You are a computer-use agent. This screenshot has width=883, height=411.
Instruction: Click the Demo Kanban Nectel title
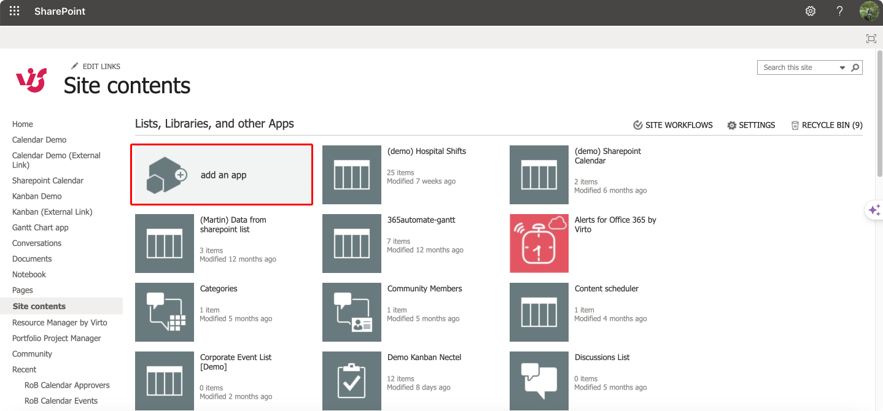click(x=424, y=357)
